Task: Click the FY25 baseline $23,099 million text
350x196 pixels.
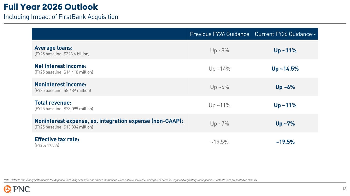Action: pos(64,109)
